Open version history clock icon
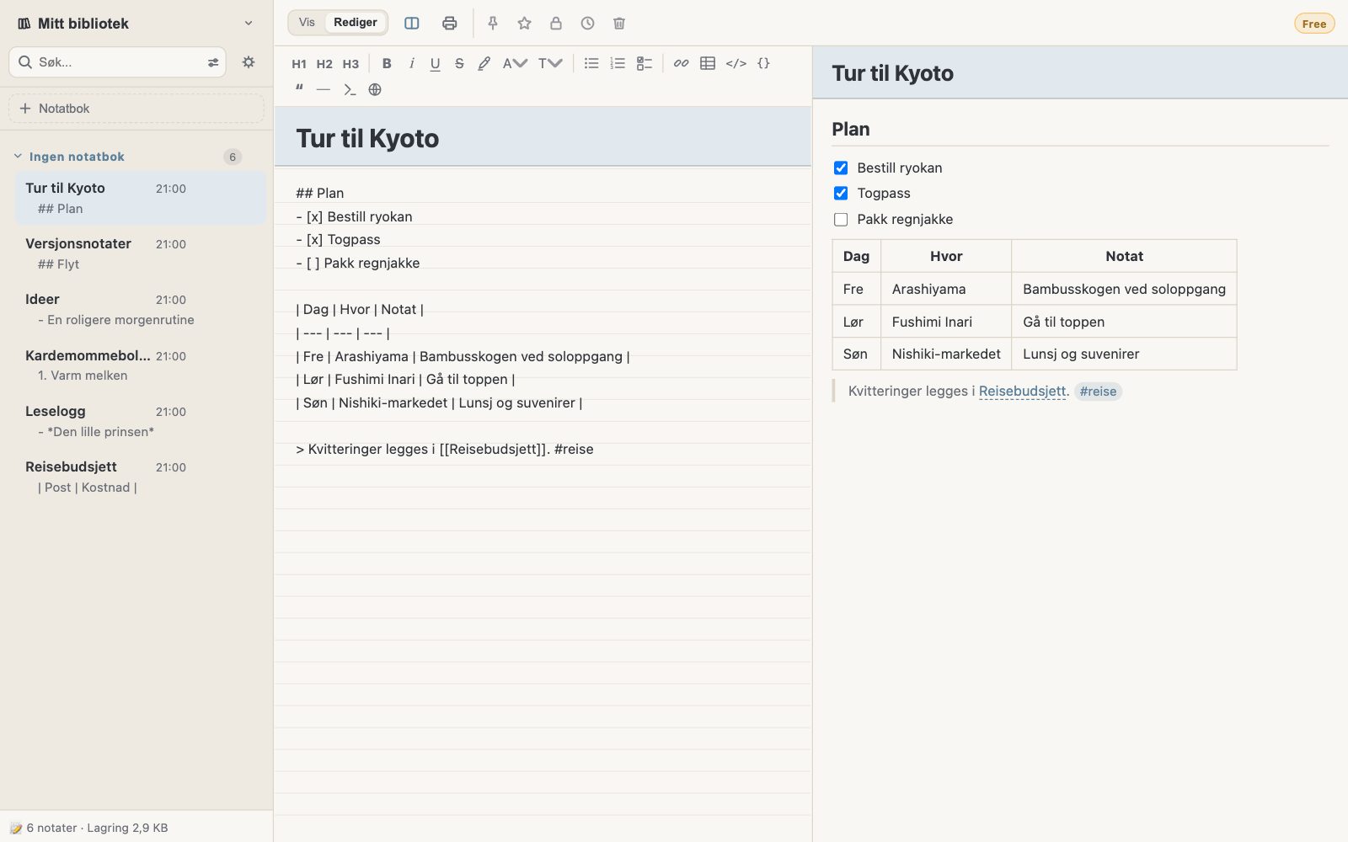1348x842 pixels. pos(587,24)
